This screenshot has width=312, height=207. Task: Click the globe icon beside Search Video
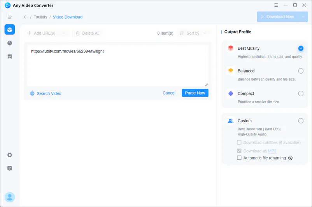(32, 93)
